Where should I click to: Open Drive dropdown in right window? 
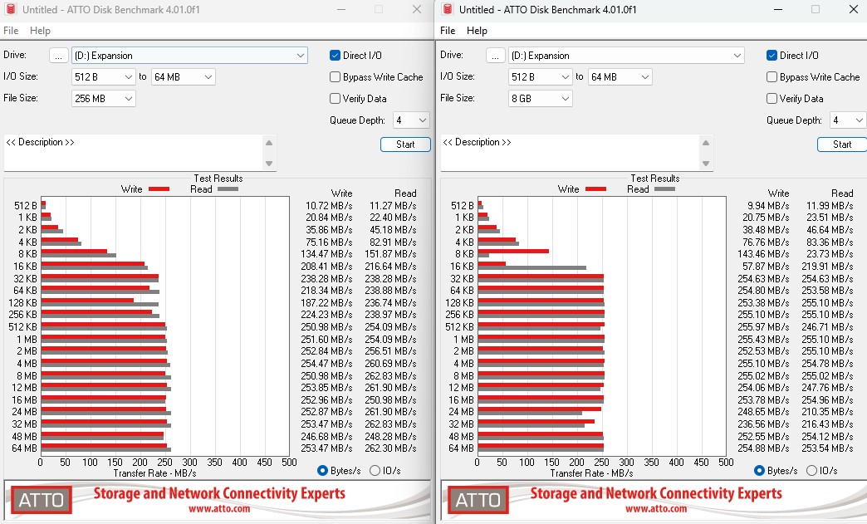[x=626, y=56]
